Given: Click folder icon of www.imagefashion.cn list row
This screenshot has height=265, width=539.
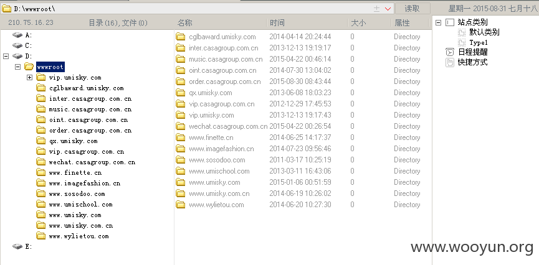Looking at the screenshot, I should pos(181,149).
